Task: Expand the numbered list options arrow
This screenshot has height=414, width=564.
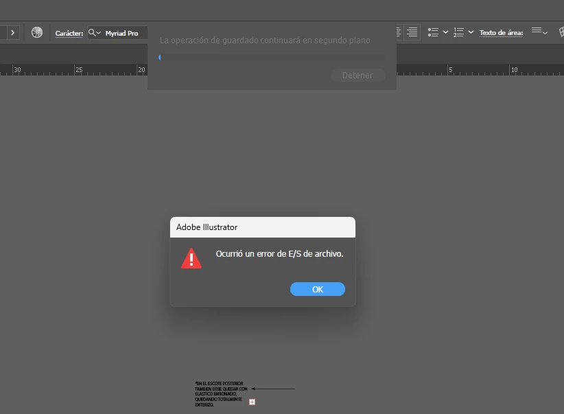Action: [471, 32]
